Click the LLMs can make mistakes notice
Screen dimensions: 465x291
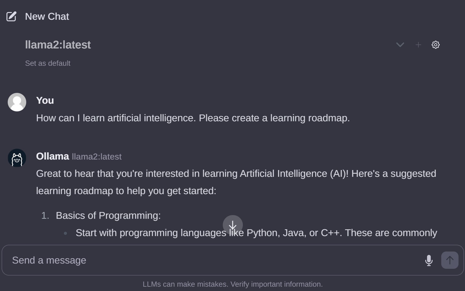pos(233,284)
